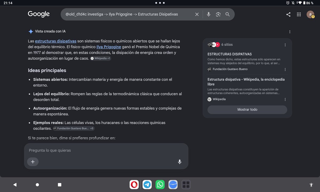Clear the search query with X
The image size is (320, 192).
[x=197, y=14]
